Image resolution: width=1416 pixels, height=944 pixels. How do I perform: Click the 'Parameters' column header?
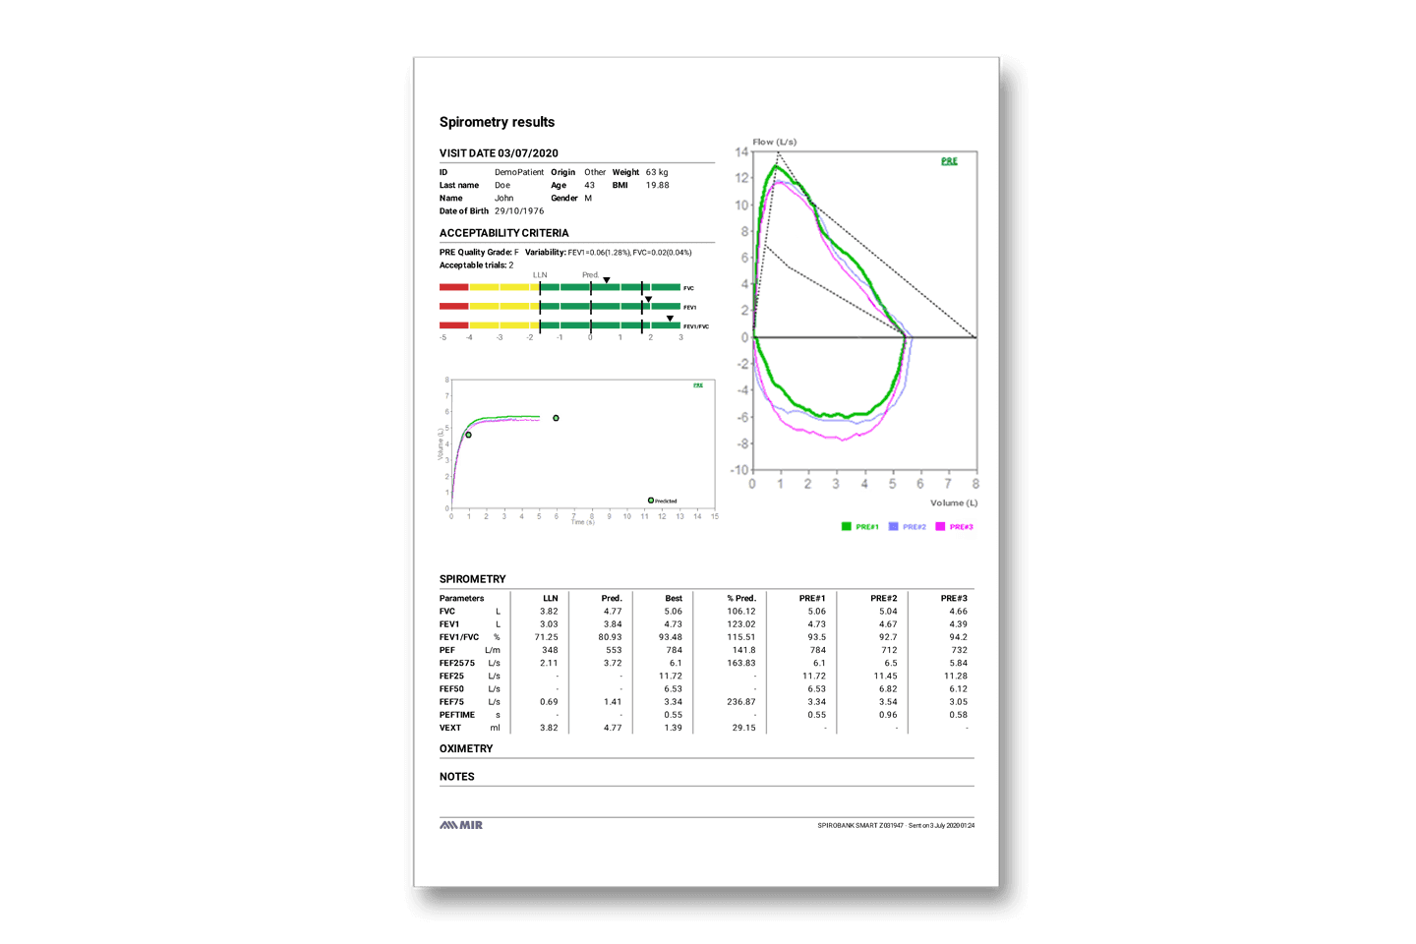pyautogui.click(x=461, y=598)
